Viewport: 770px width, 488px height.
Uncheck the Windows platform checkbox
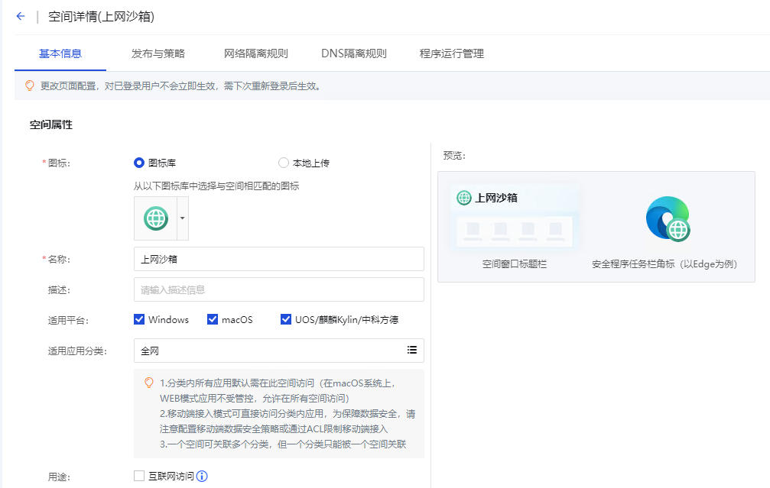click(x=139, y=319)
